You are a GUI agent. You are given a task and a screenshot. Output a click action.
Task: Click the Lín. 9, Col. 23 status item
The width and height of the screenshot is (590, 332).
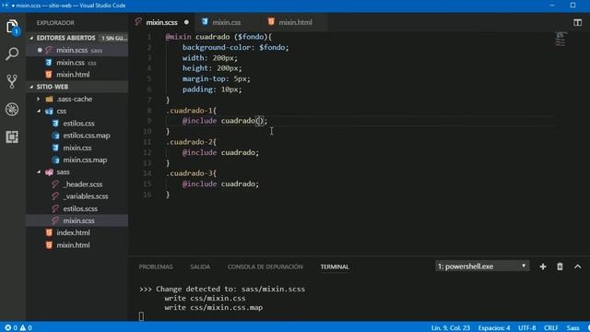(451, 328)
